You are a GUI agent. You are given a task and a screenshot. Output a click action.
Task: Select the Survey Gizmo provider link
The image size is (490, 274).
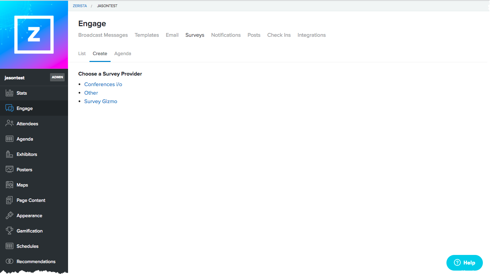[x=101, y=101]
